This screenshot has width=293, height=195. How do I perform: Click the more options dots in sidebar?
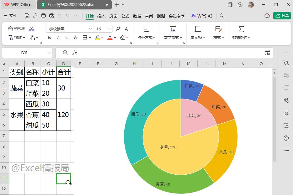click(x=286, y=151)
